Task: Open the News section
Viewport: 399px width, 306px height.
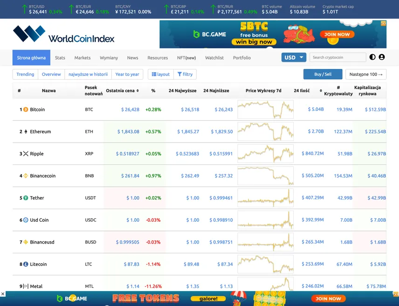Action: point(132,58)
